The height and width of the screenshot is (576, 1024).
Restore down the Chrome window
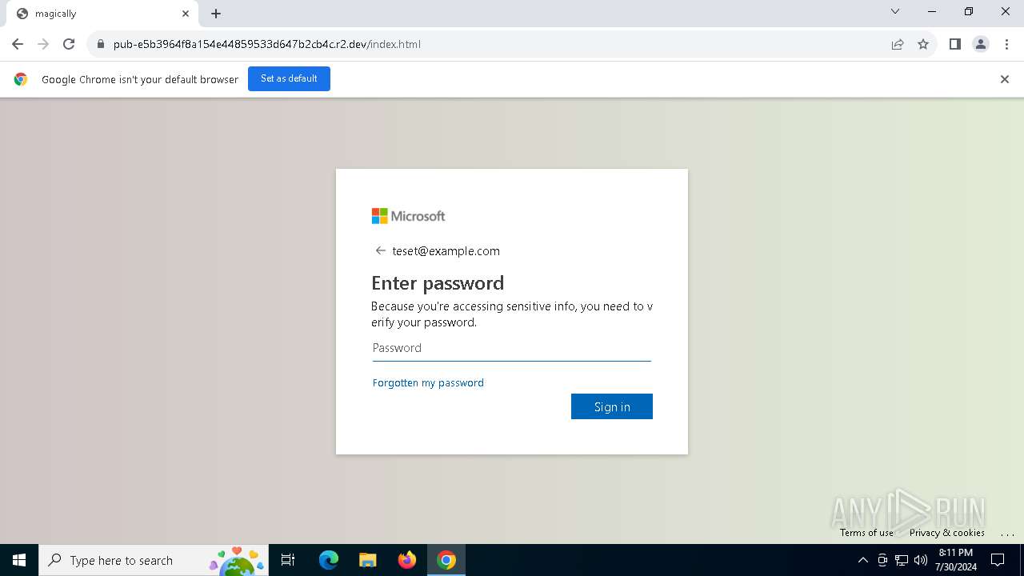click(x=969, y=11)
